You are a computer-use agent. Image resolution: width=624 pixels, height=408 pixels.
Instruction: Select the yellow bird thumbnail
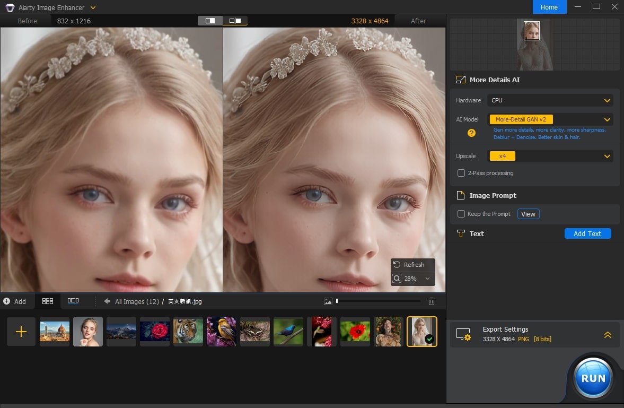pos(222,332)
